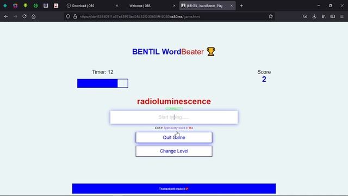Bookmark this page with star icon

pos(271,16)
